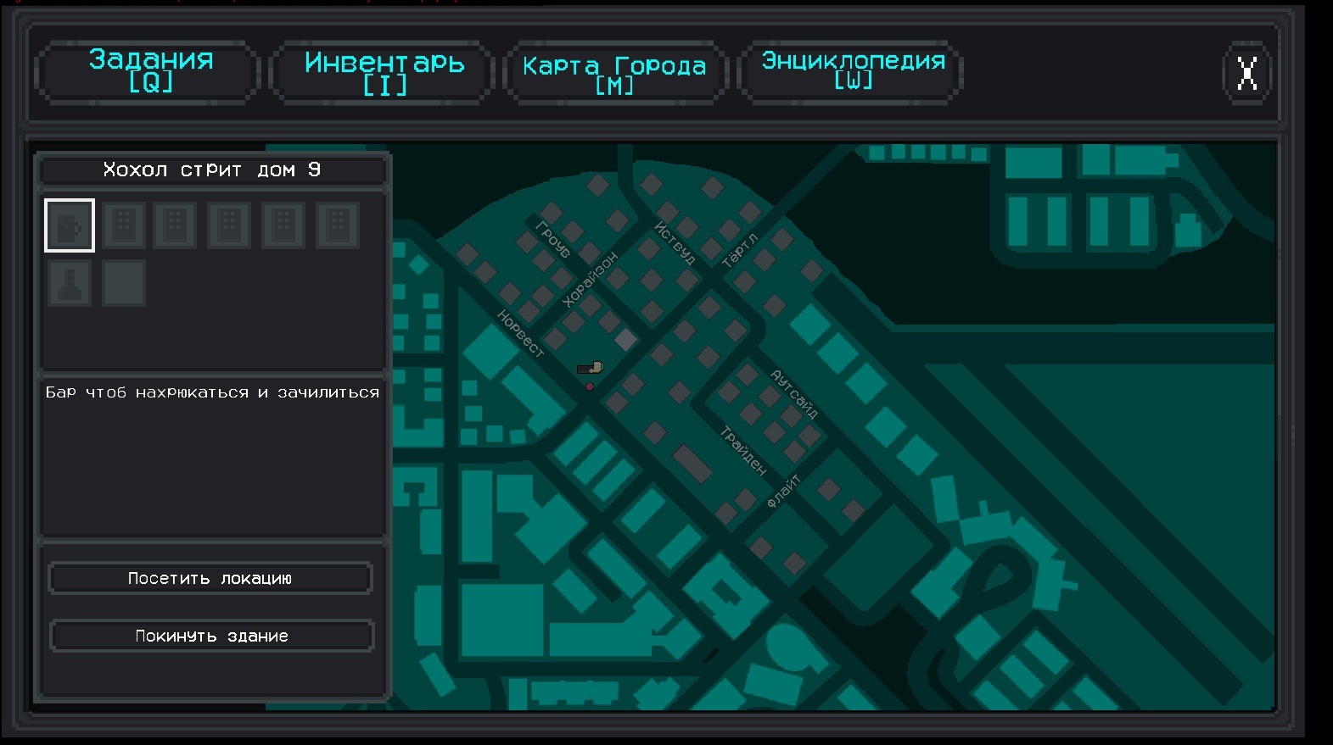Click the long gray building near the Трайден label

click(692, 463)
